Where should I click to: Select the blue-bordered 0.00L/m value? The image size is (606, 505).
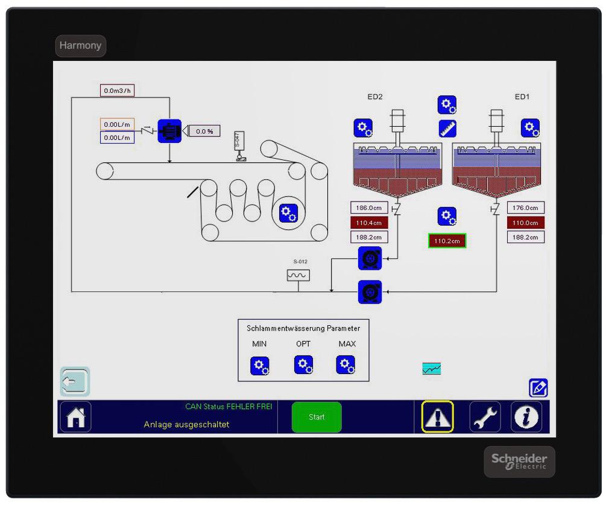click(x=117, y=138)
